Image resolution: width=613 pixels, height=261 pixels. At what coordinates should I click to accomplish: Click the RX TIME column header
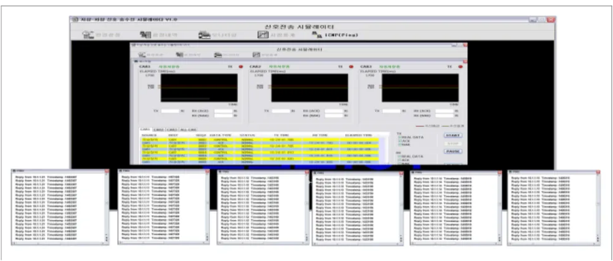(320, 135)
